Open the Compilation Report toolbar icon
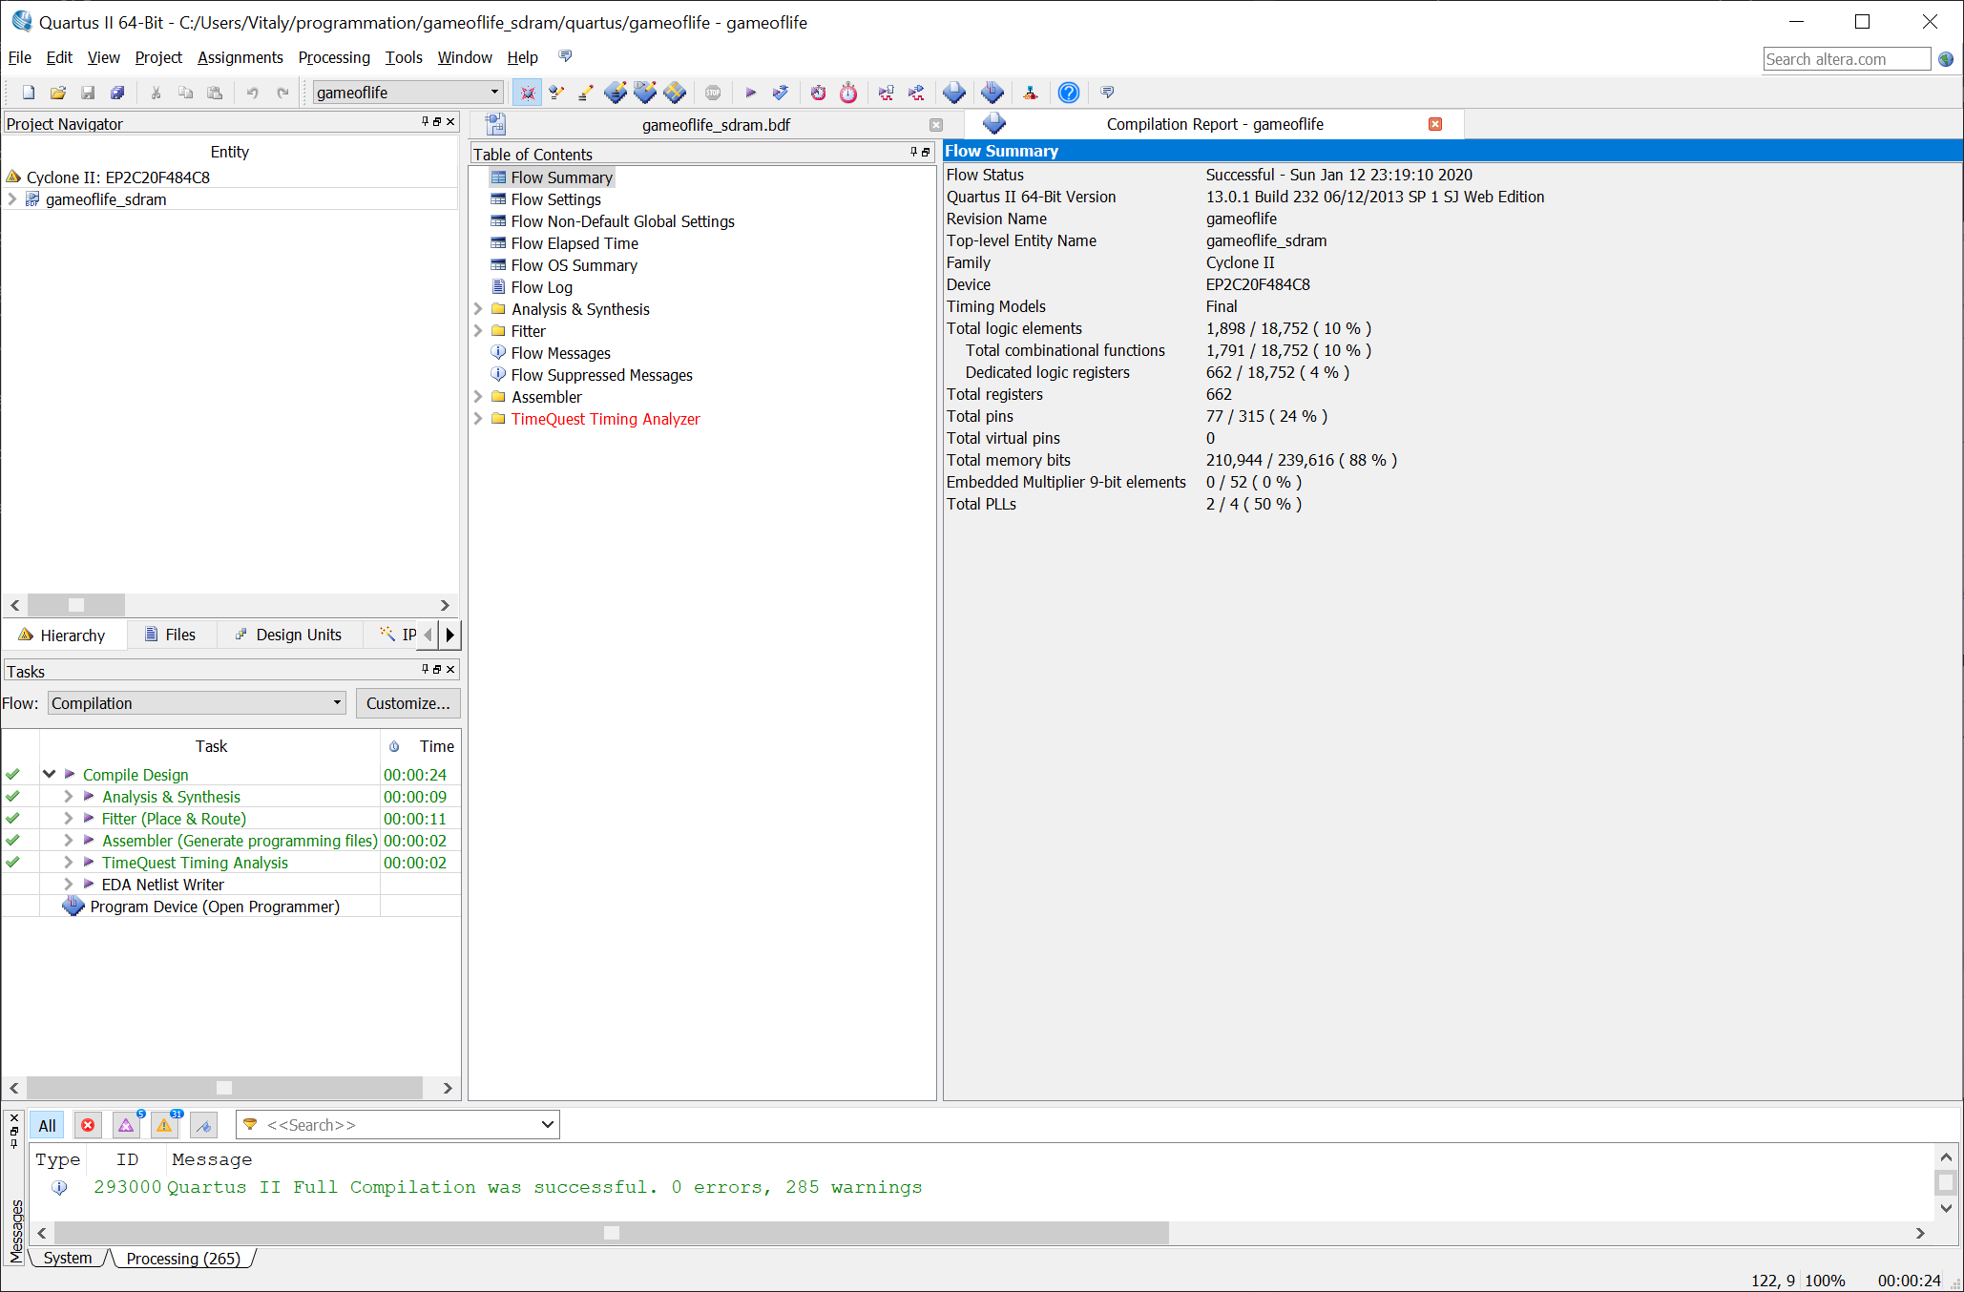The height and width of the screenshot is (1292, 1964). 954,93
